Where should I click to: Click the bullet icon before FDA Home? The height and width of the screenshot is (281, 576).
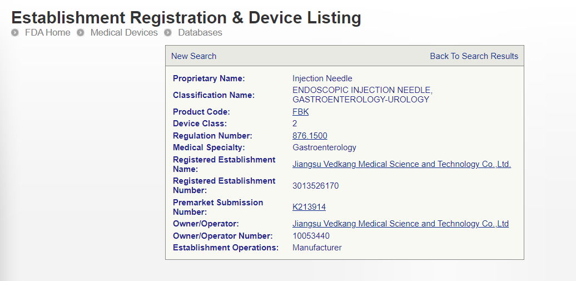pos(15,33)
